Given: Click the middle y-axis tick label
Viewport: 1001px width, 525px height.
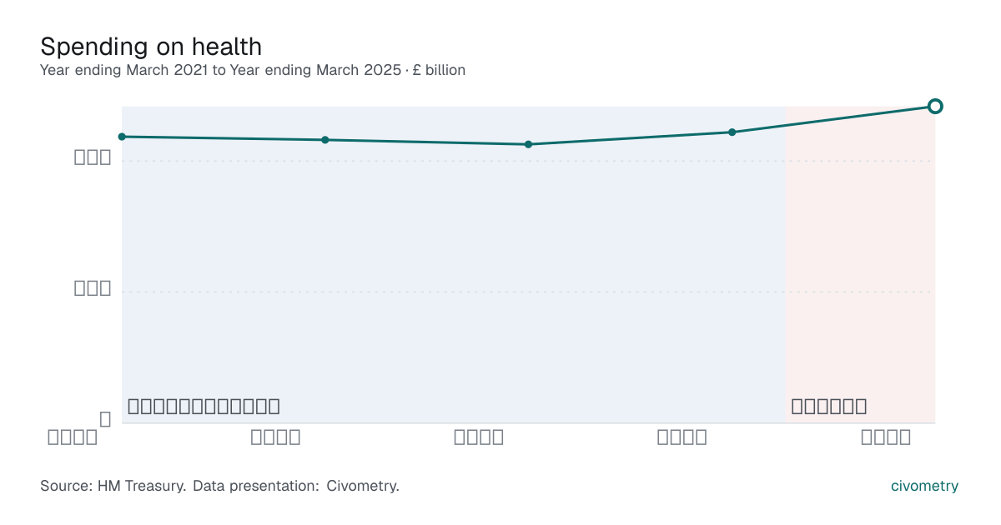Looking at the screenshot, I should tap(93, 287).
